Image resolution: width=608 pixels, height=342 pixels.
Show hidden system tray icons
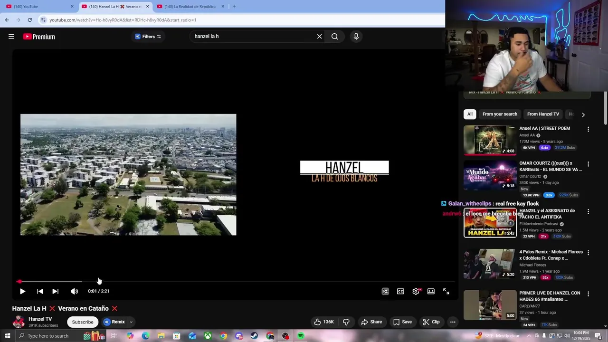point(529,336)
